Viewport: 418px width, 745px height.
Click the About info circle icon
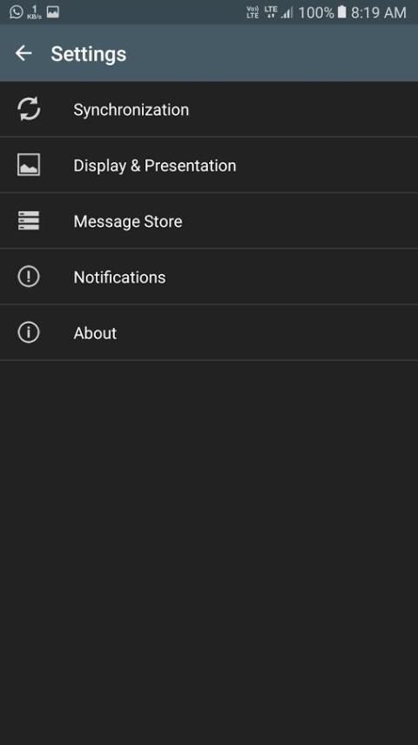(x=29, y=332)
